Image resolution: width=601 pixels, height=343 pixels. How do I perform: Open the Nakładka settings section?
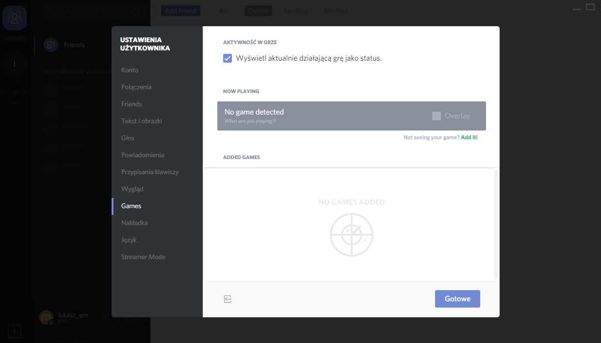click(x=157, y=223)
